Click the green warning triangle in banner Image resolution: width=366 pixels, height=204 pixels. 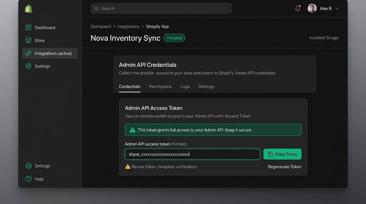coord(132,130)
